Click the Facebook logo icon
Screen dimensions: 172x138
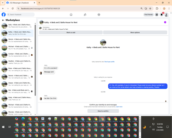click(3, 14)
